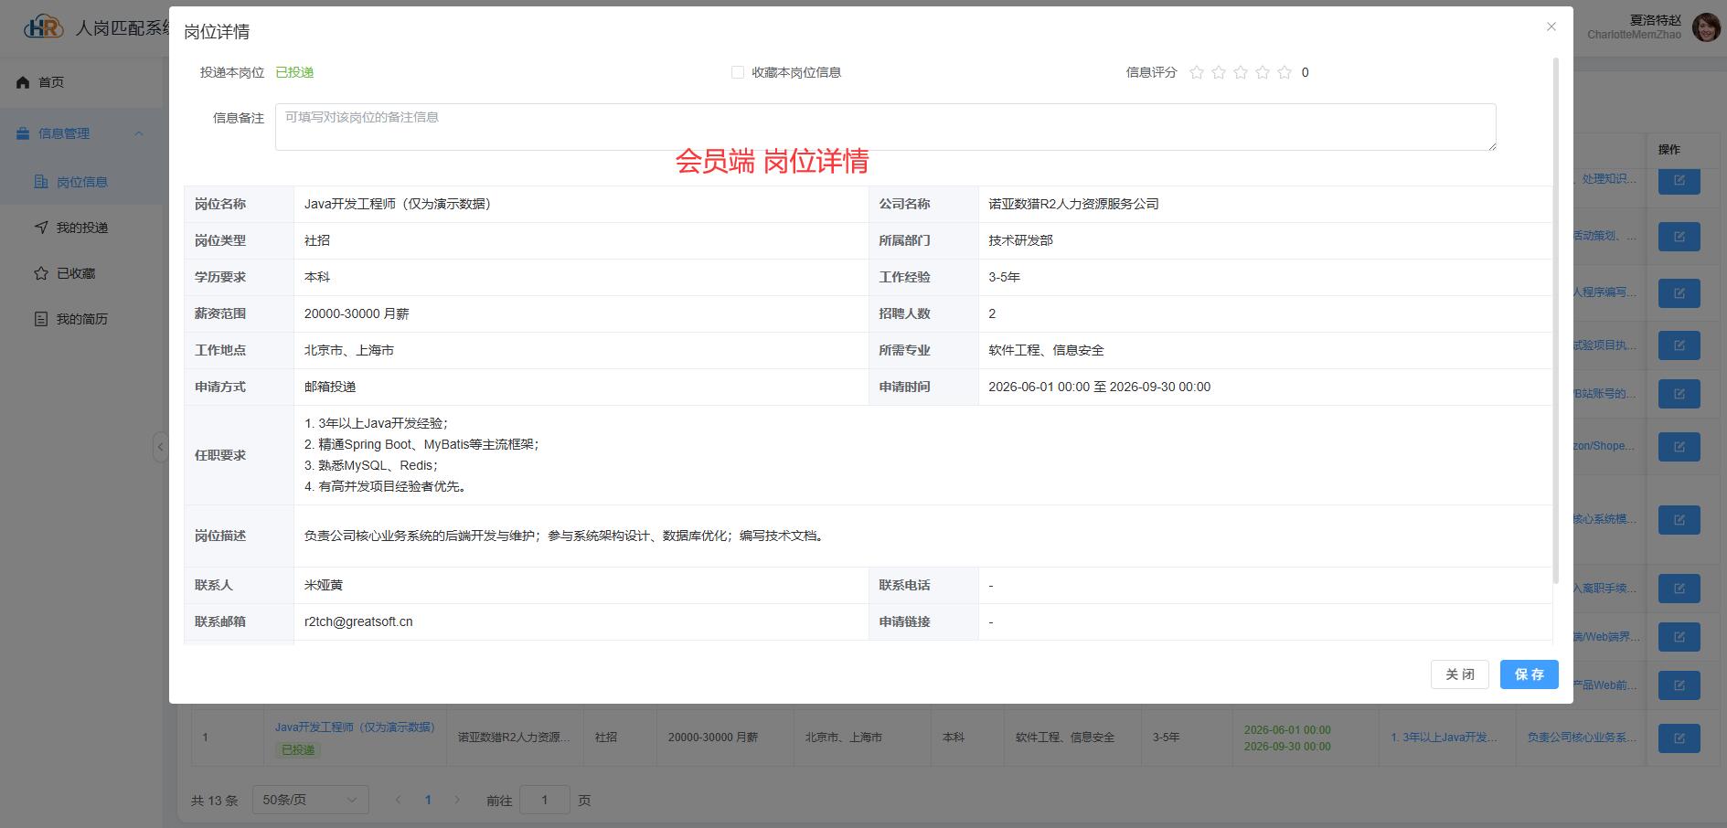Open the user avatar menu
The width and height of the screenshot is (1727, 828).
(1706, 27)
